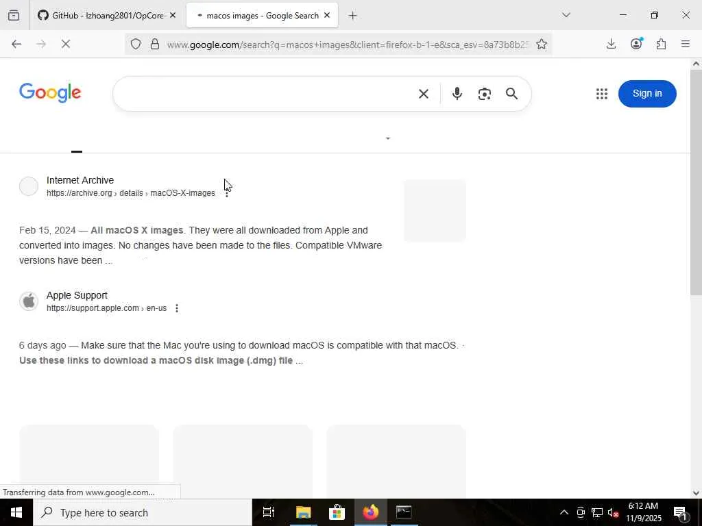This screenshot has height=526, width=702.
Task: Open Firefox extensions menu
Action: coord(661,44)
